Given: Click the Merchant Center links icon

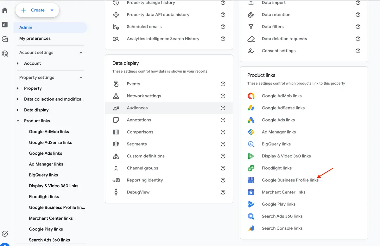Looking at the screenshot, I should [x=251, y=192].
